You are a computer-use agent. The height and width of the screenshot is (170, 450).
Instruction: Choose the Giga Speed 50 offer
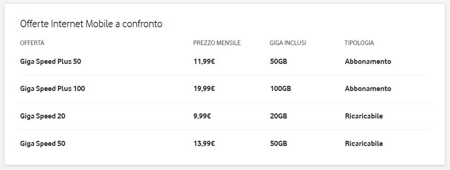pos(43,144)
